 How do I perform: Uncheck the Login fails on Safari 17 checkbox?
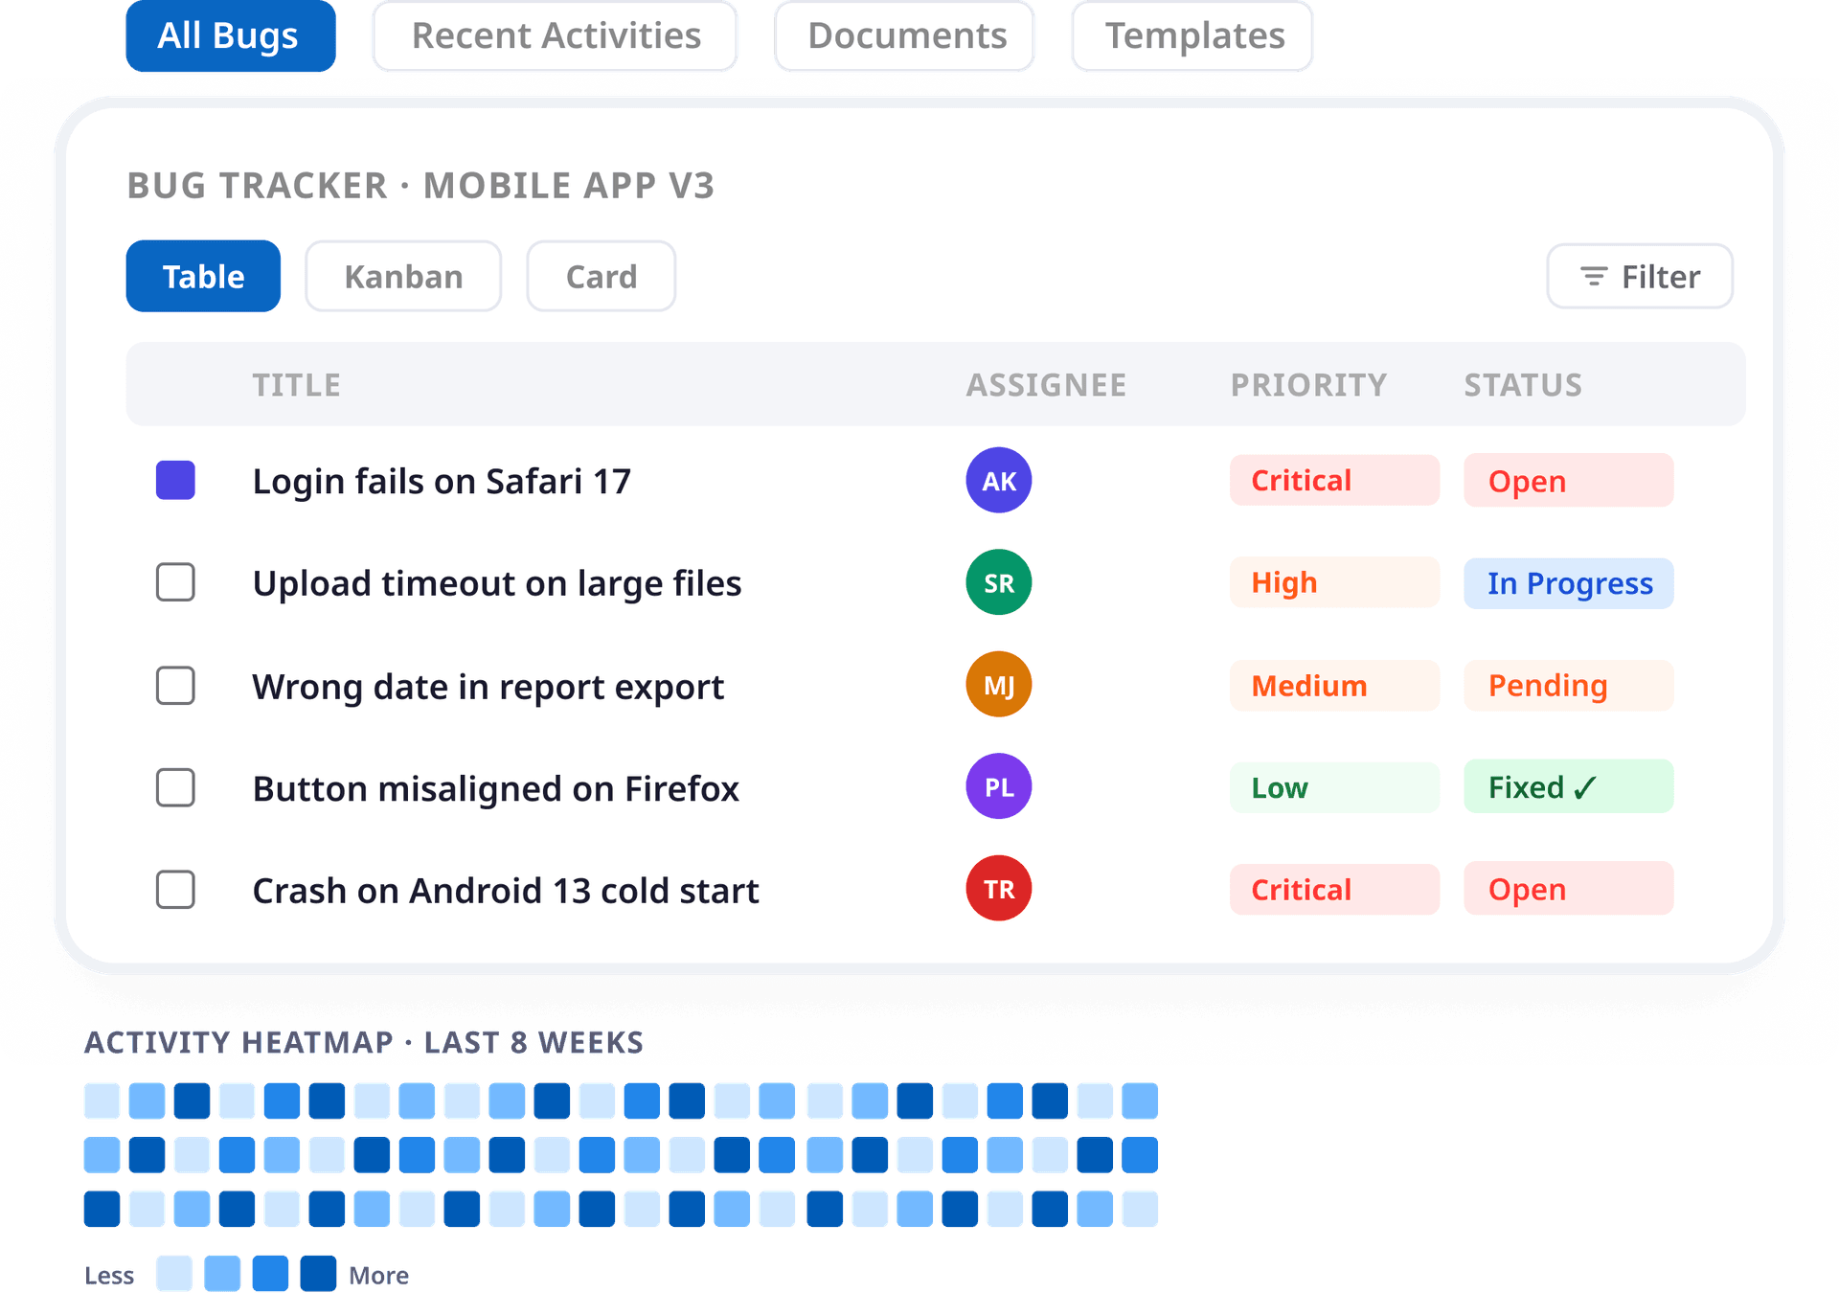pyautogui.click(x=175, y=481)
